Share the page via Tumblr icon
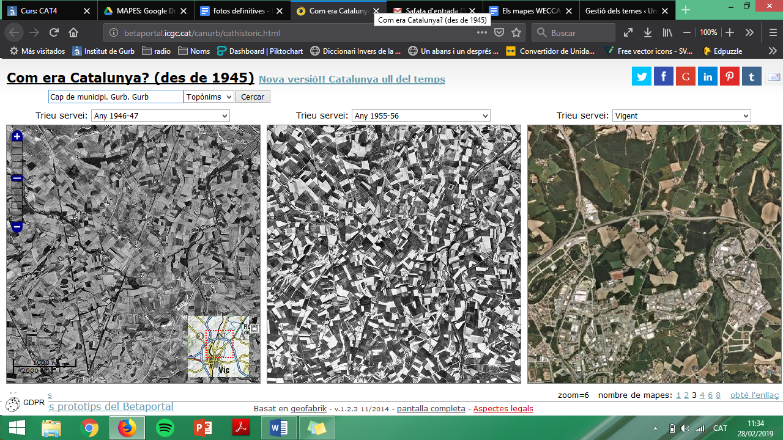The image size is (783, 440). click(752, 76)
